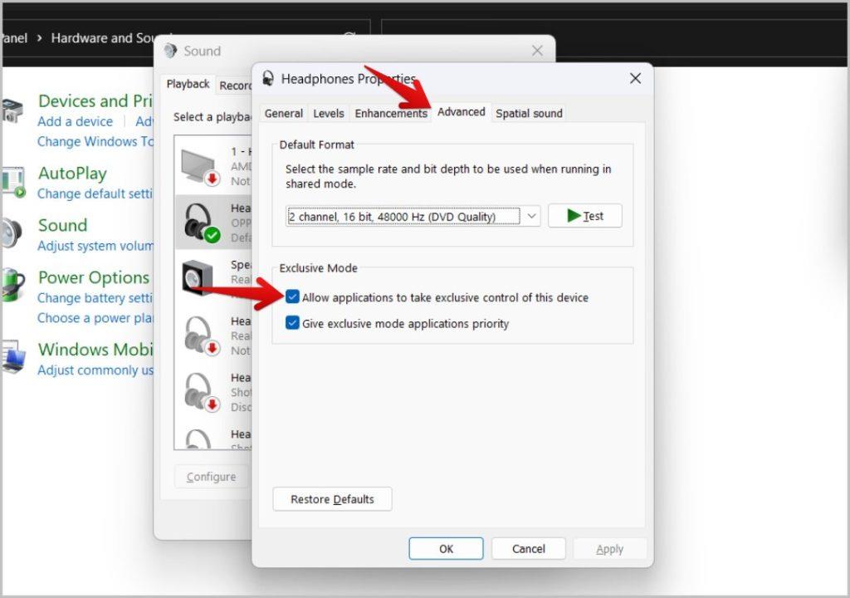The image size is (850, 598).
Task: Click the Headphones Properties title bar headphone icon
Action: click(x=268, y=79)
